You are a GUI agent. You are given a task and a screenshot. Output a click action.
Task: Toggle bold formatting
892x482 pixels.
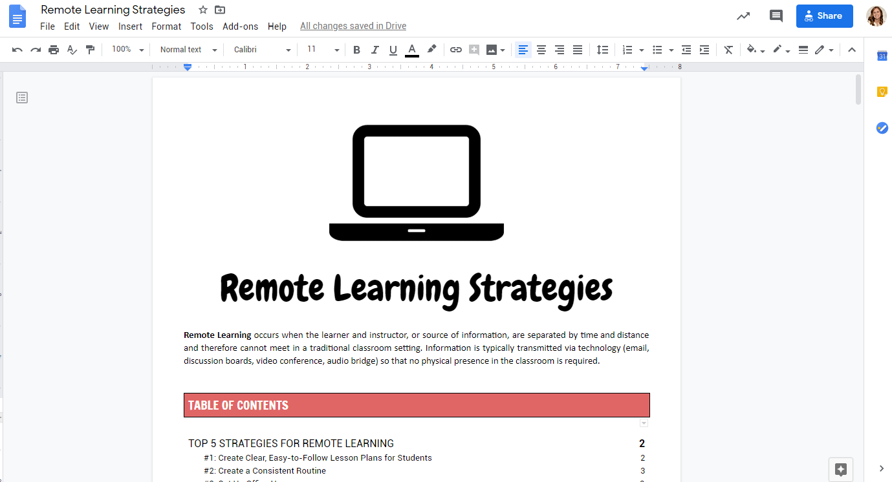point(356,50)
